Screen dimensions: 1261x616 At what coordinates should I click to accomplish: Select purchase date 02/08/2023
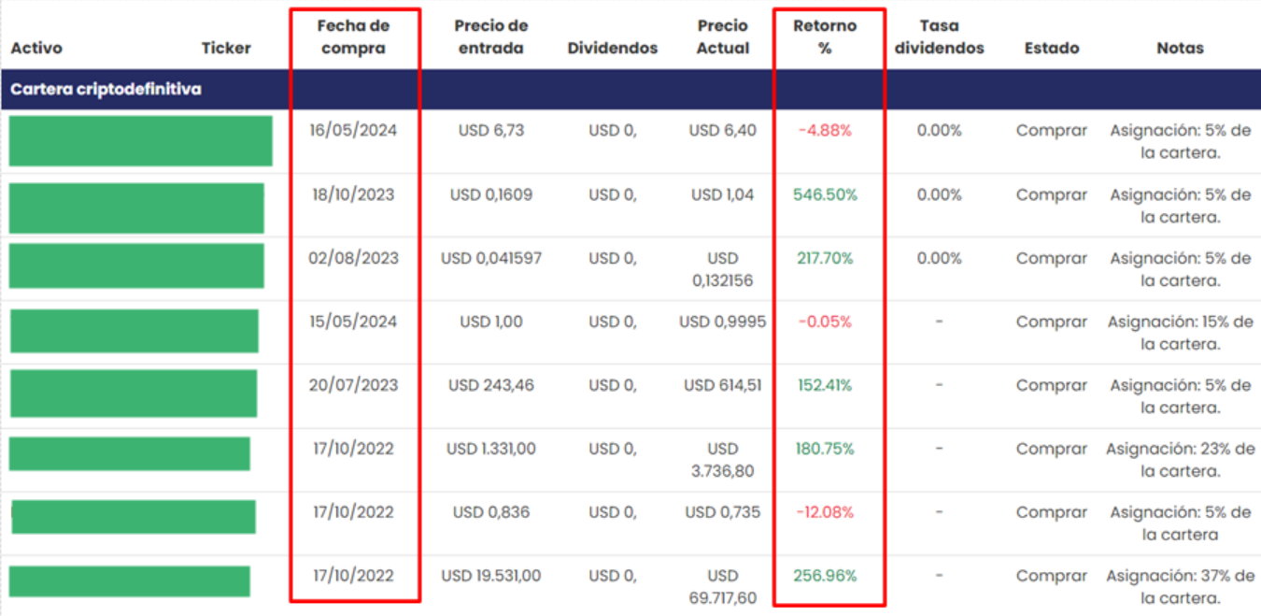pos(354,258)
